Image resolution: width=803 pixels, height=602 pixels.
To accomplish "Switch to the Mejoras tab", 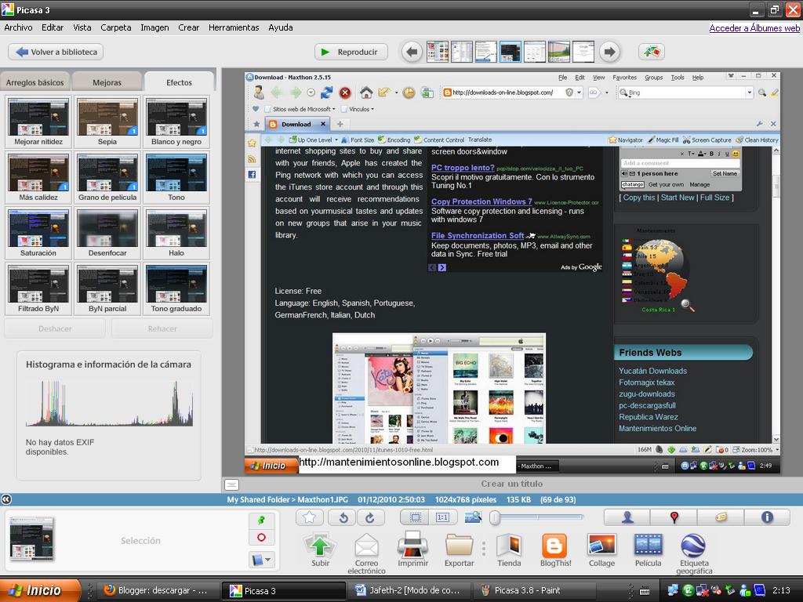I will point(107,81).
